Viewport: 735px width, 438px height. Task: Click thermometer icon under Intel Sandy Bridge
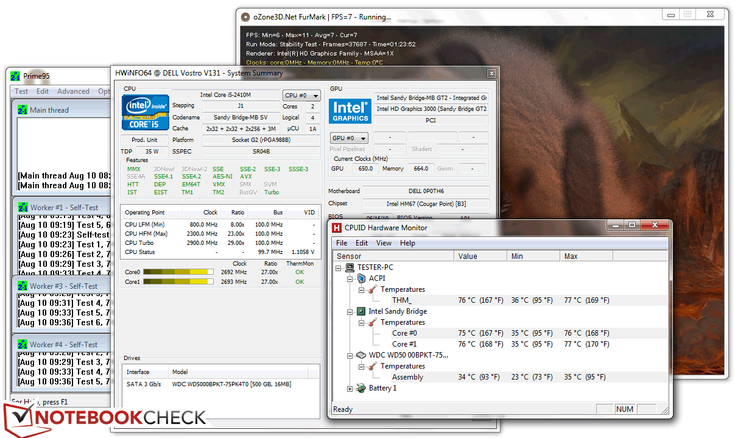[372, 322]
